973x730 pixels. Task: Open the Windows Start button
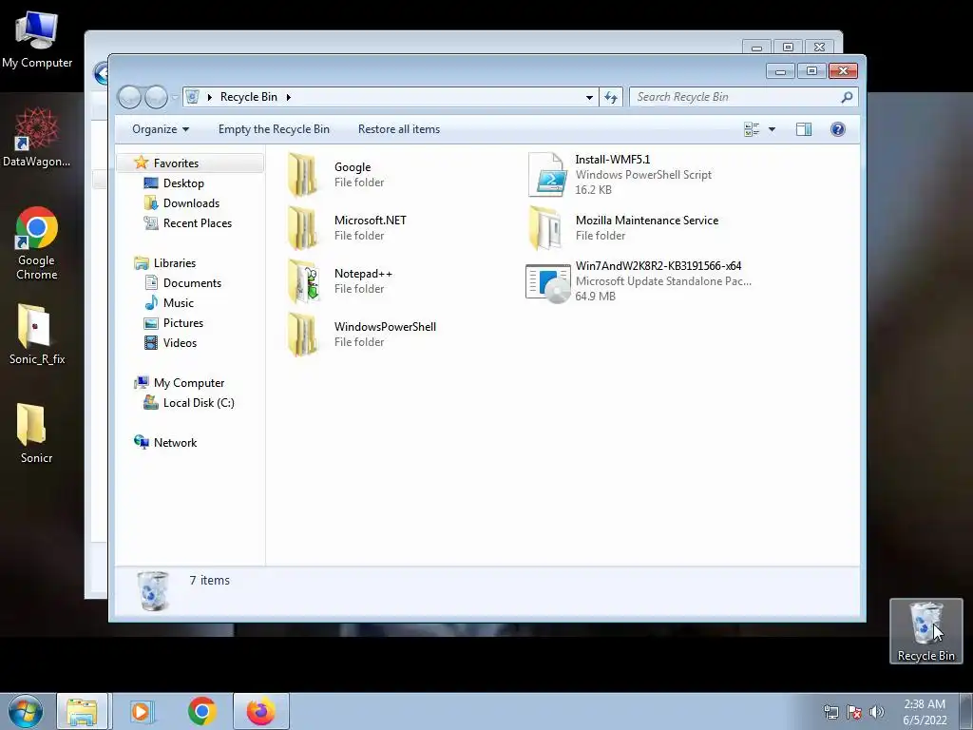(x=26, y=711)
